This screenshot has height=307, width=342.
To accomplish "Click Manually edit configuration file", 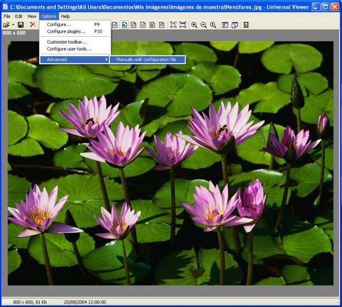I will point(147,59).
